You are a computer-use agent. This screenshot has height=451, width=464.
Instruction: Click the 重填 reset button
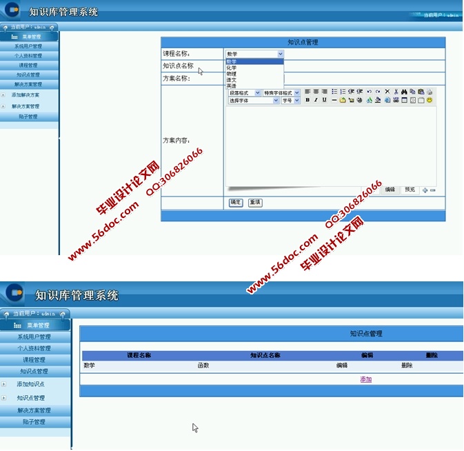[255, 203]
